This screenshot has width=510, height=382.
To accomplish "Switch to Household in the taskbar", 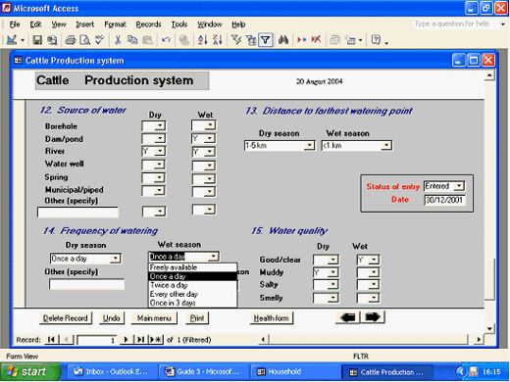I will (x=280, y=372).
